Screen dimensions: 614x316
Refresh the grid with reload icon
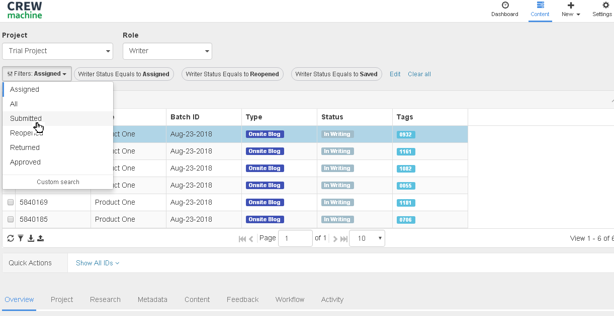(11, 238)
